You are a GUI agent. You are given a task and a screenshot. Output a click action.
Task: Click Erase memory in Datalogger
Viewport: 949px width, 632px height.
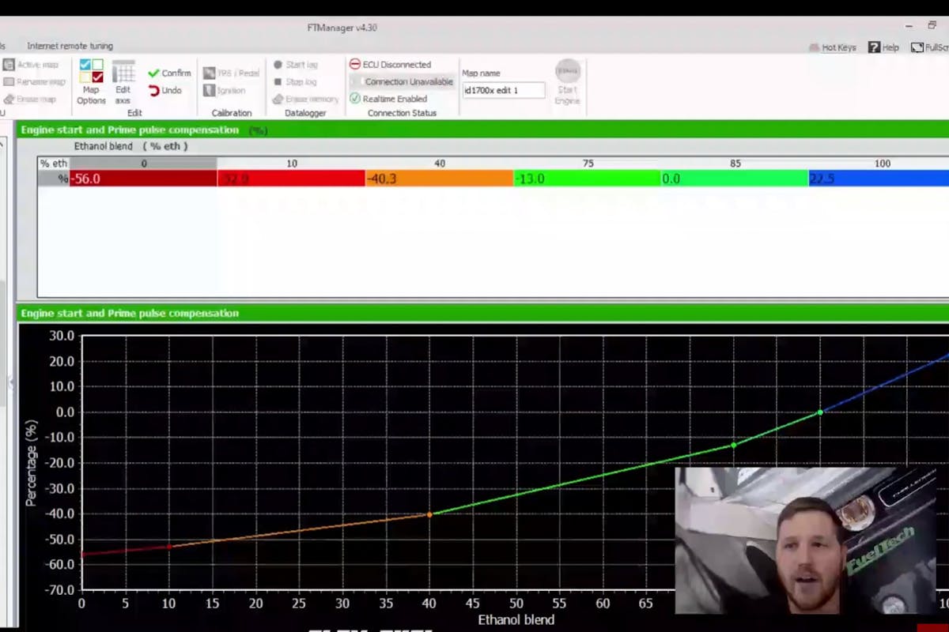[x=305, y=100]
